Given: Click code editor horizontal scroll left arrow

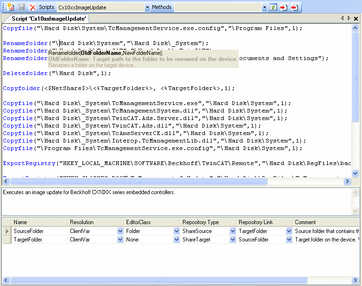Looking at the screenshot, I should tap(6, 181).
